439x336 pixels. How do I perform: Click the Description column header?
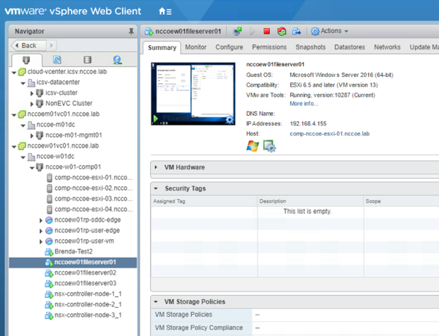(x=310, y=201)
